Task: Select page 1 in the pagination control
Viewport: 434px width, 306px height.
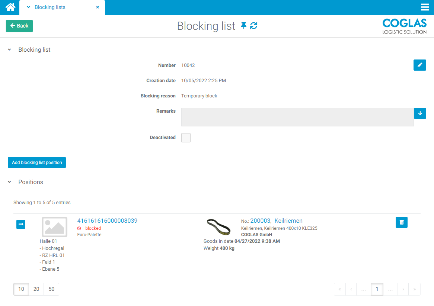Action: coord(377,289)
